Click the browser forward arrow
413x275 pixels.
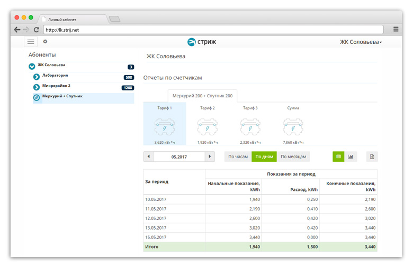coord(26,30)
